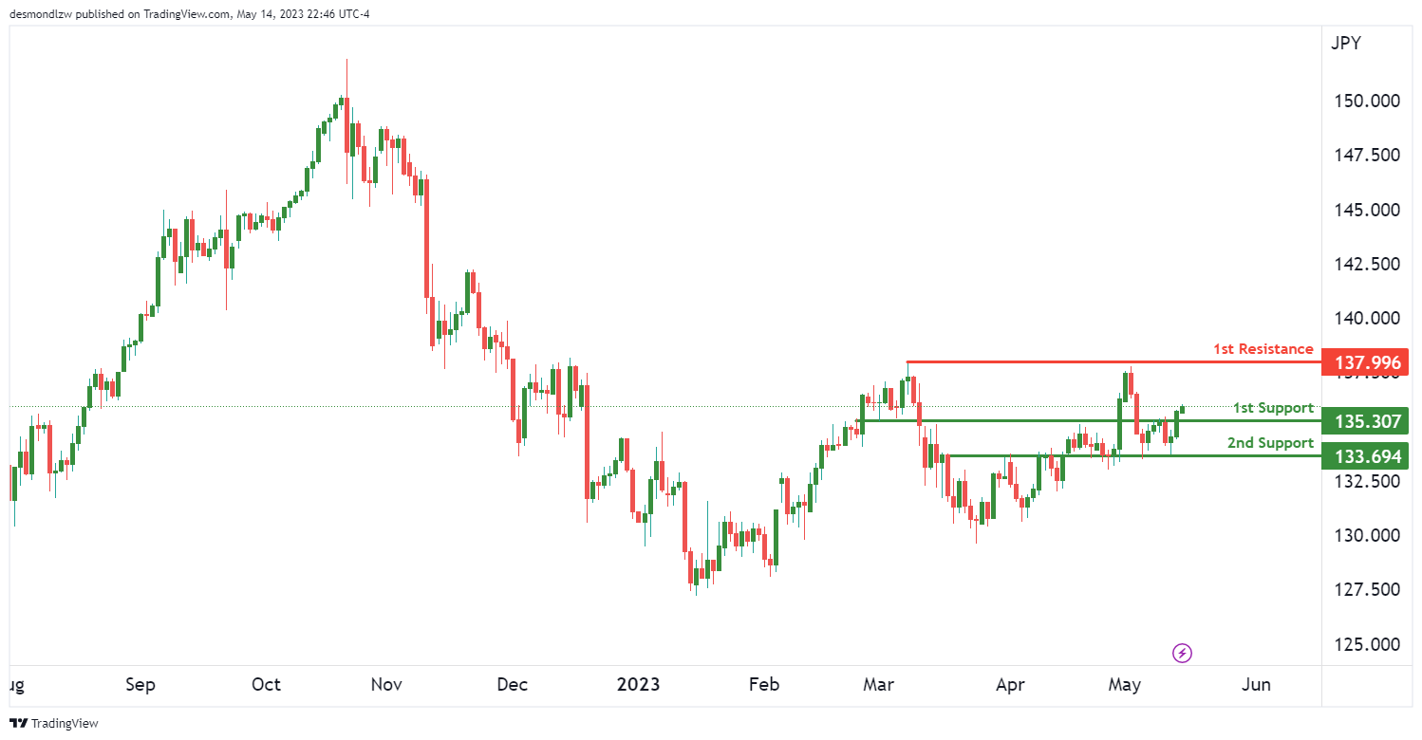Screen dimensions: 1422x740
Task: Click the purple lightning bolt icon
Action: [1183, 653]
